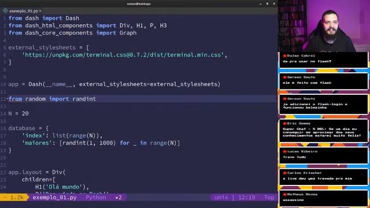Viewport: 370px width, 208px height.
Task: Click 'ele é feito com flask' chat message
Action: (x=324, y=81)
